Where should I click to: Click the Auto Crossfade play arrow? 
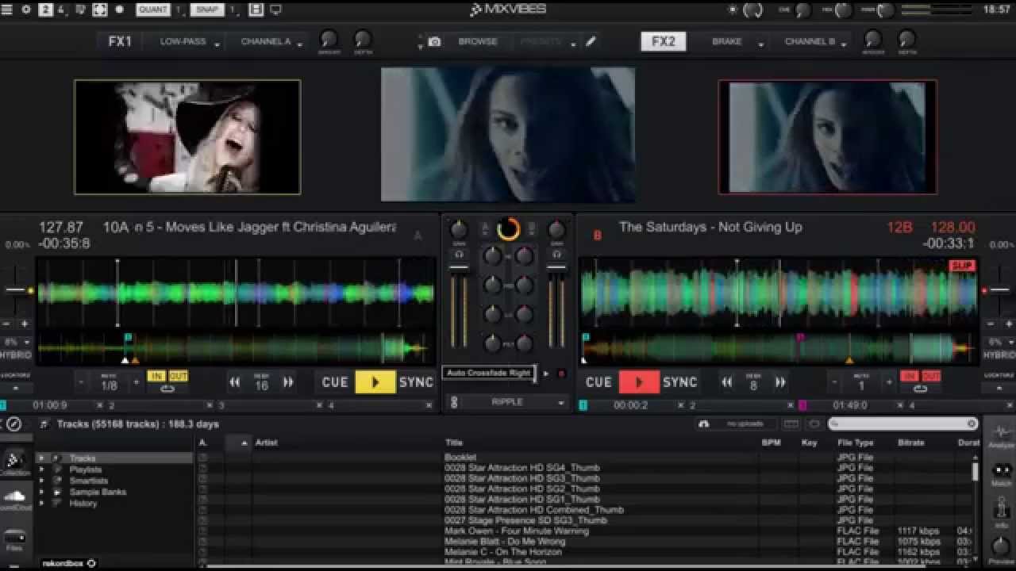tap(546, 374)
